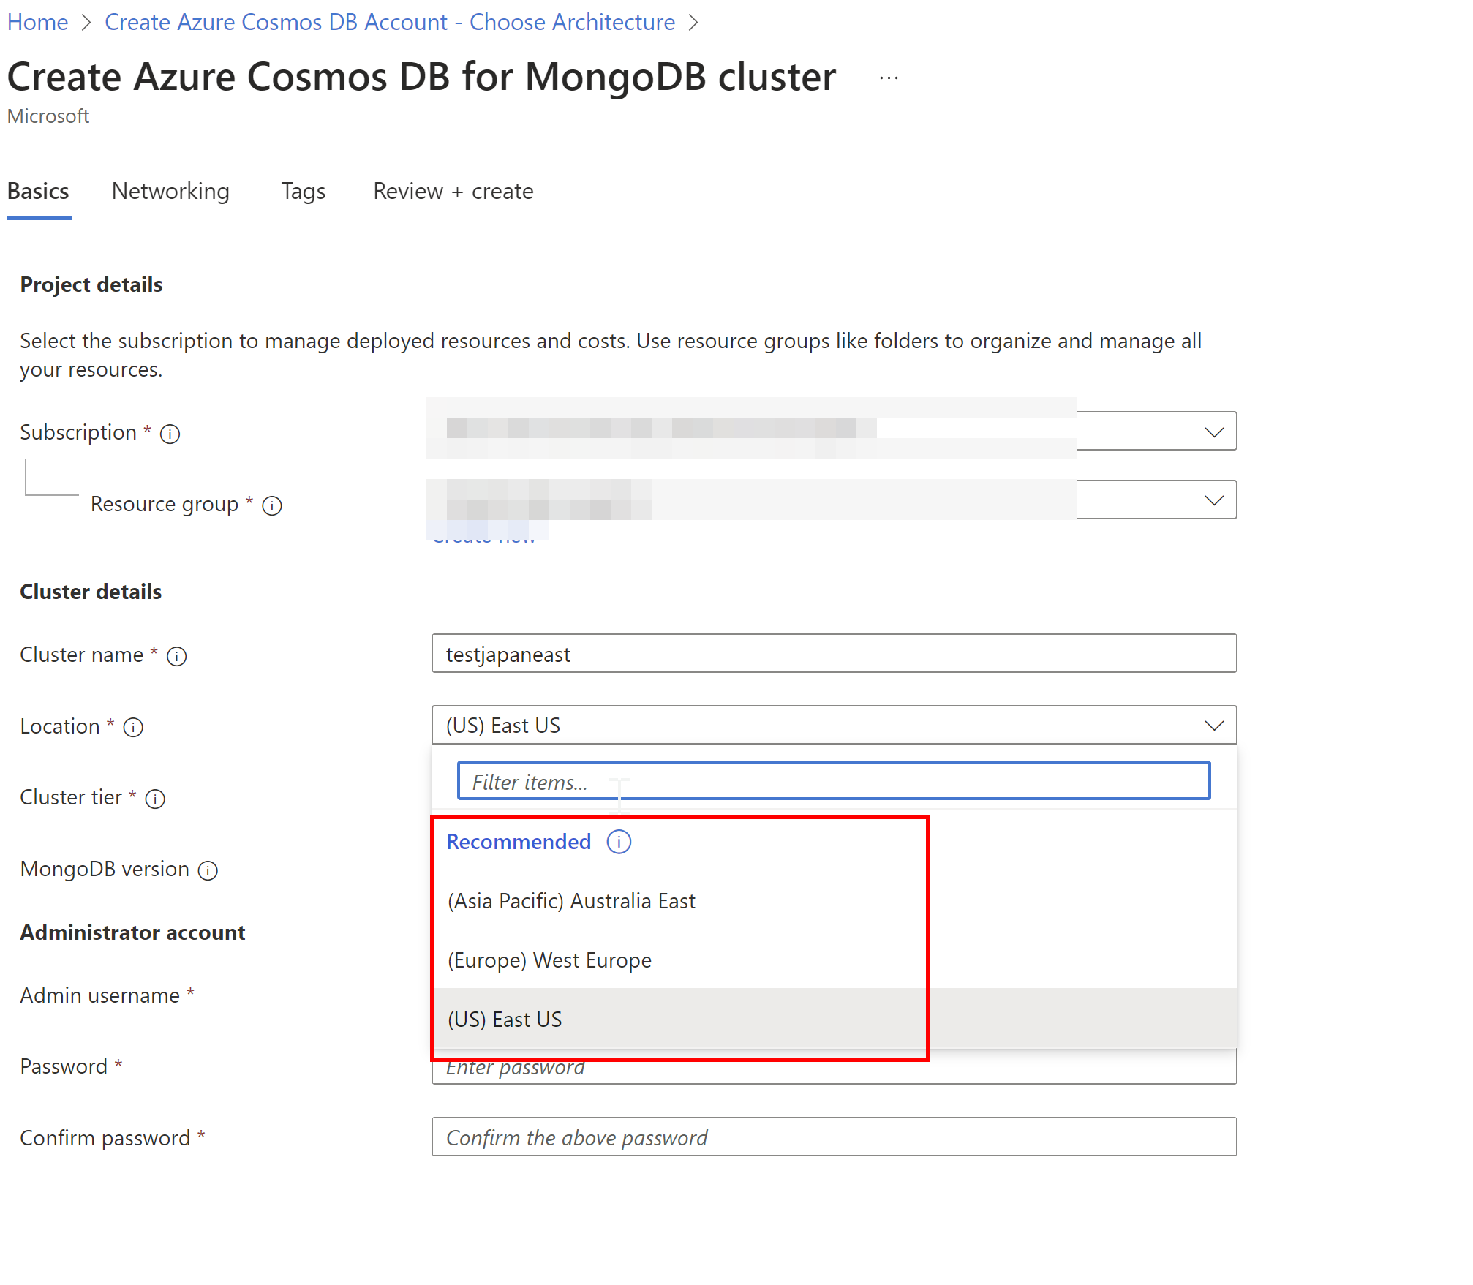Expand the Resource group dropdown
Screen dimensions: 1473x1285
click(x=1213, y=500)
